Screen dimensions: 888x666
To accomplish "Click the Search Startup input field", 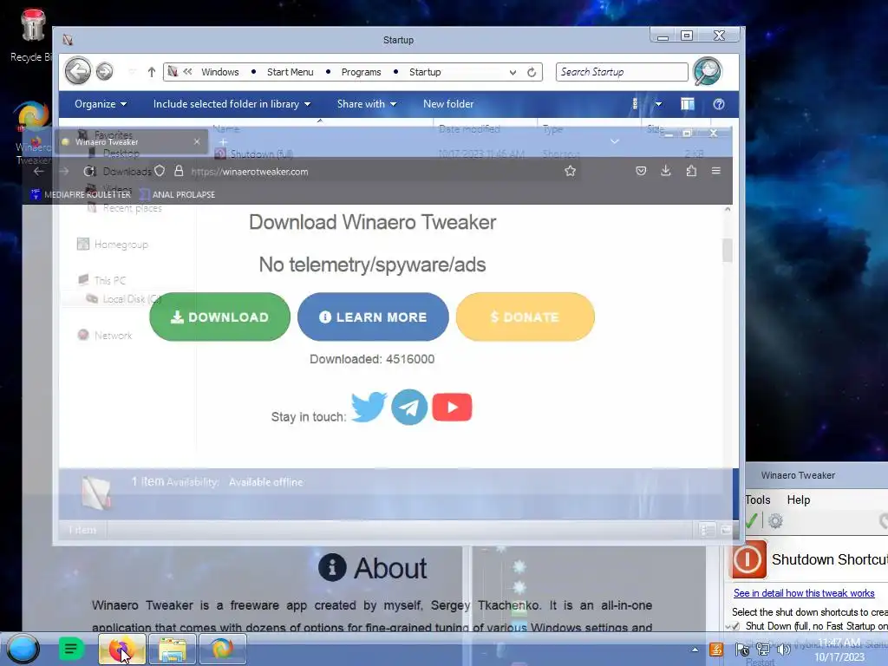I will (x=621, y=72).
